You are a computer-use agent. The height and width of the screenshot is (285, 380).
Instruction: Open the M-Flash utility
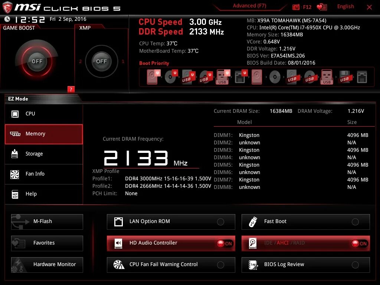(x=47, y=222)
